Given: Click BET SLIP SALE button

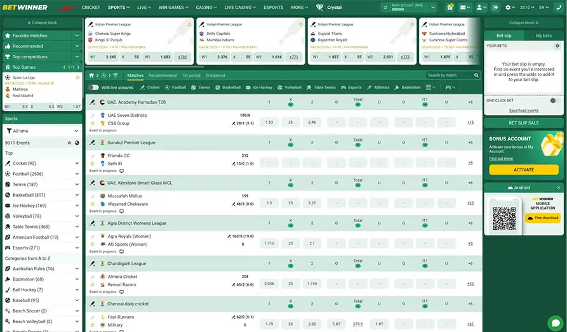Looking at the screenshot, I should point(524,123).
